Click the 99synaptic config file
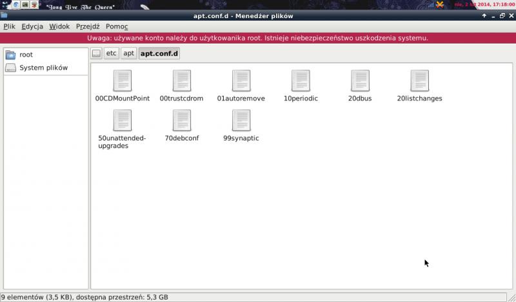Screen dimensions: 516x302 point(241,120)
